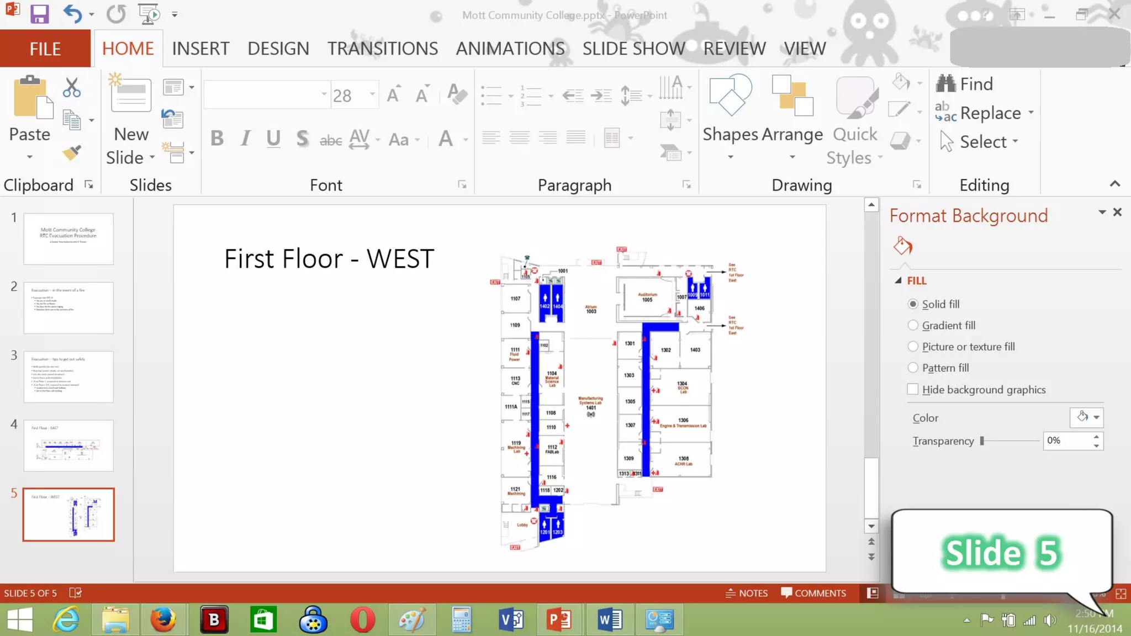The height and width of the screenshot is (636, 1131).
Task: Click the Save icon in the quick access toolbar
Action: (39, 14)
